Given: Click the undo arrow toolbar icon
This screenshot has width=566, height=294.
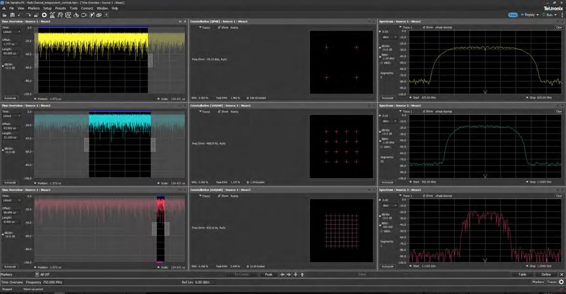Looking at the screenshot, I should click(x=20, y=15).
